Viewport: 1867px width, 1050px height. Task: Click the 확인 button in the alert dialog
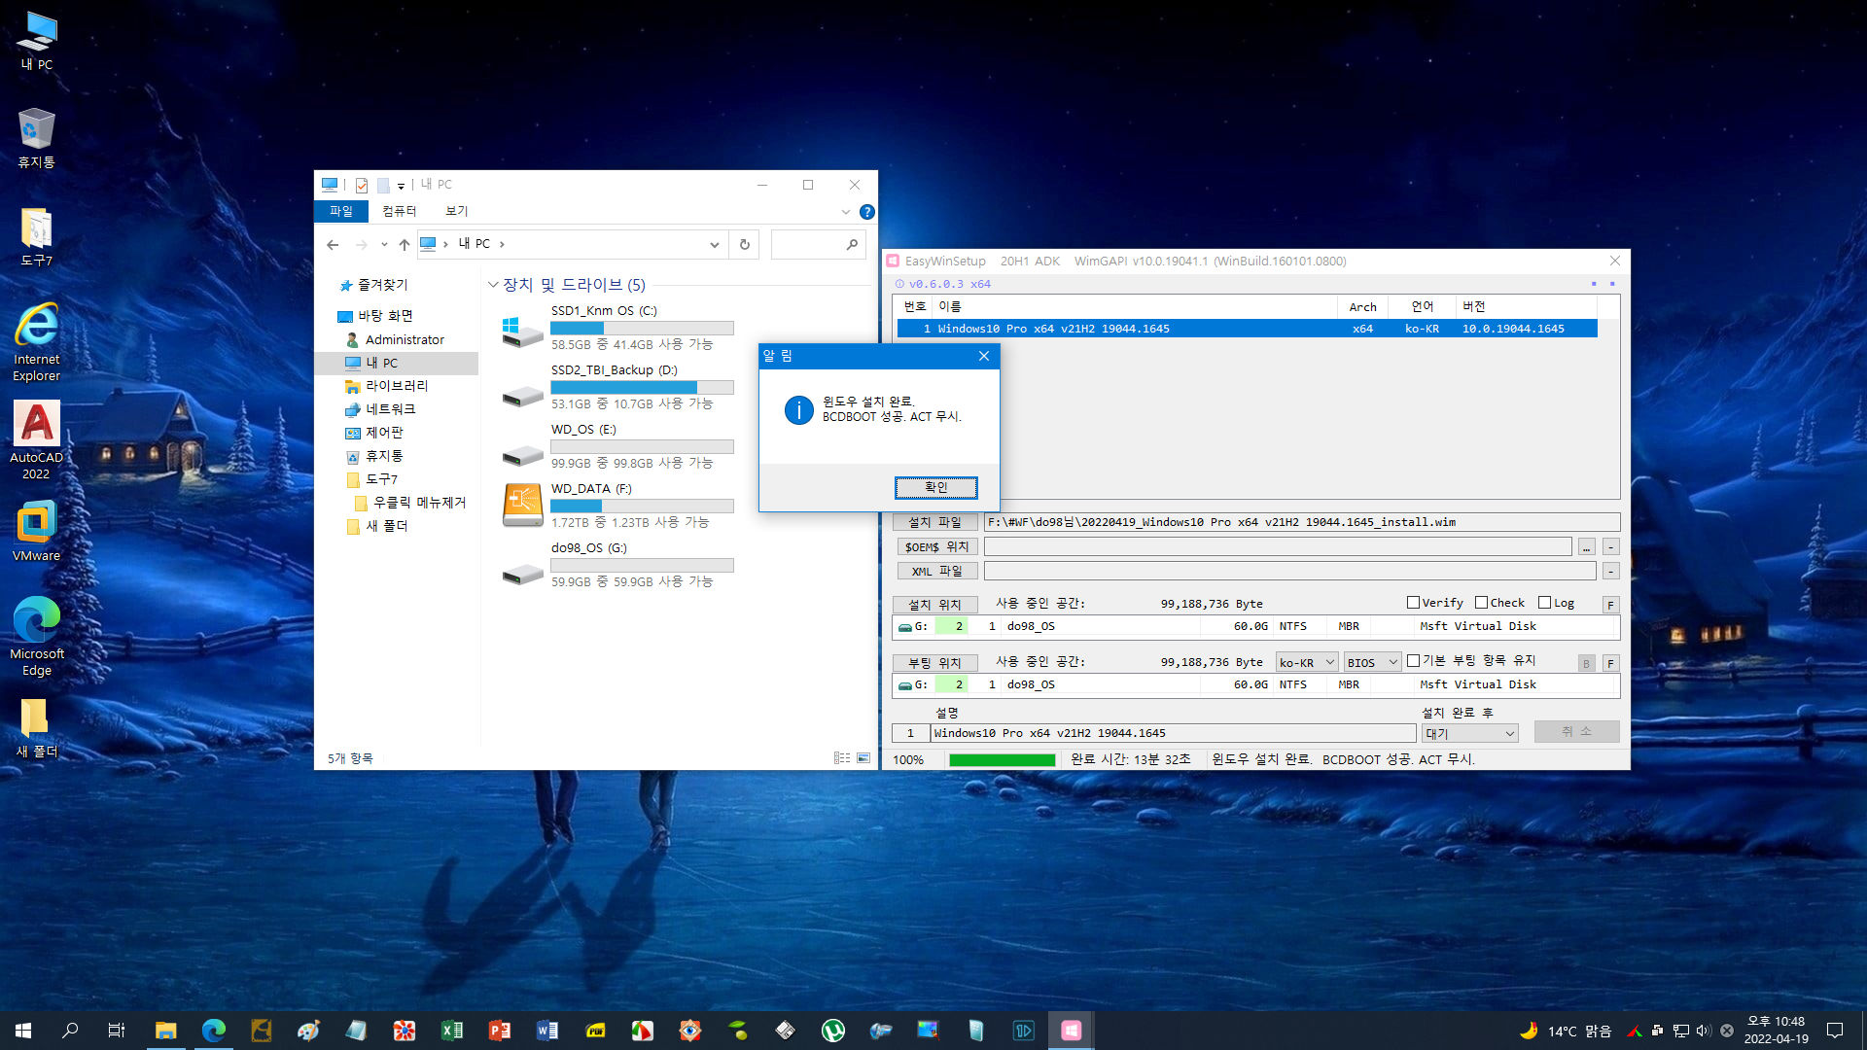(x=935, y=487)
